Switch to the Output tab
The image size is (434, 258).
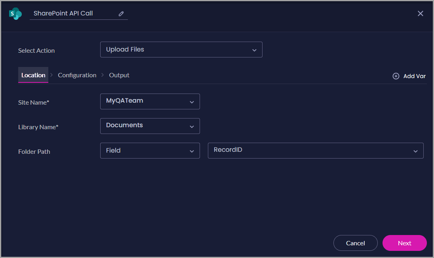119,75
